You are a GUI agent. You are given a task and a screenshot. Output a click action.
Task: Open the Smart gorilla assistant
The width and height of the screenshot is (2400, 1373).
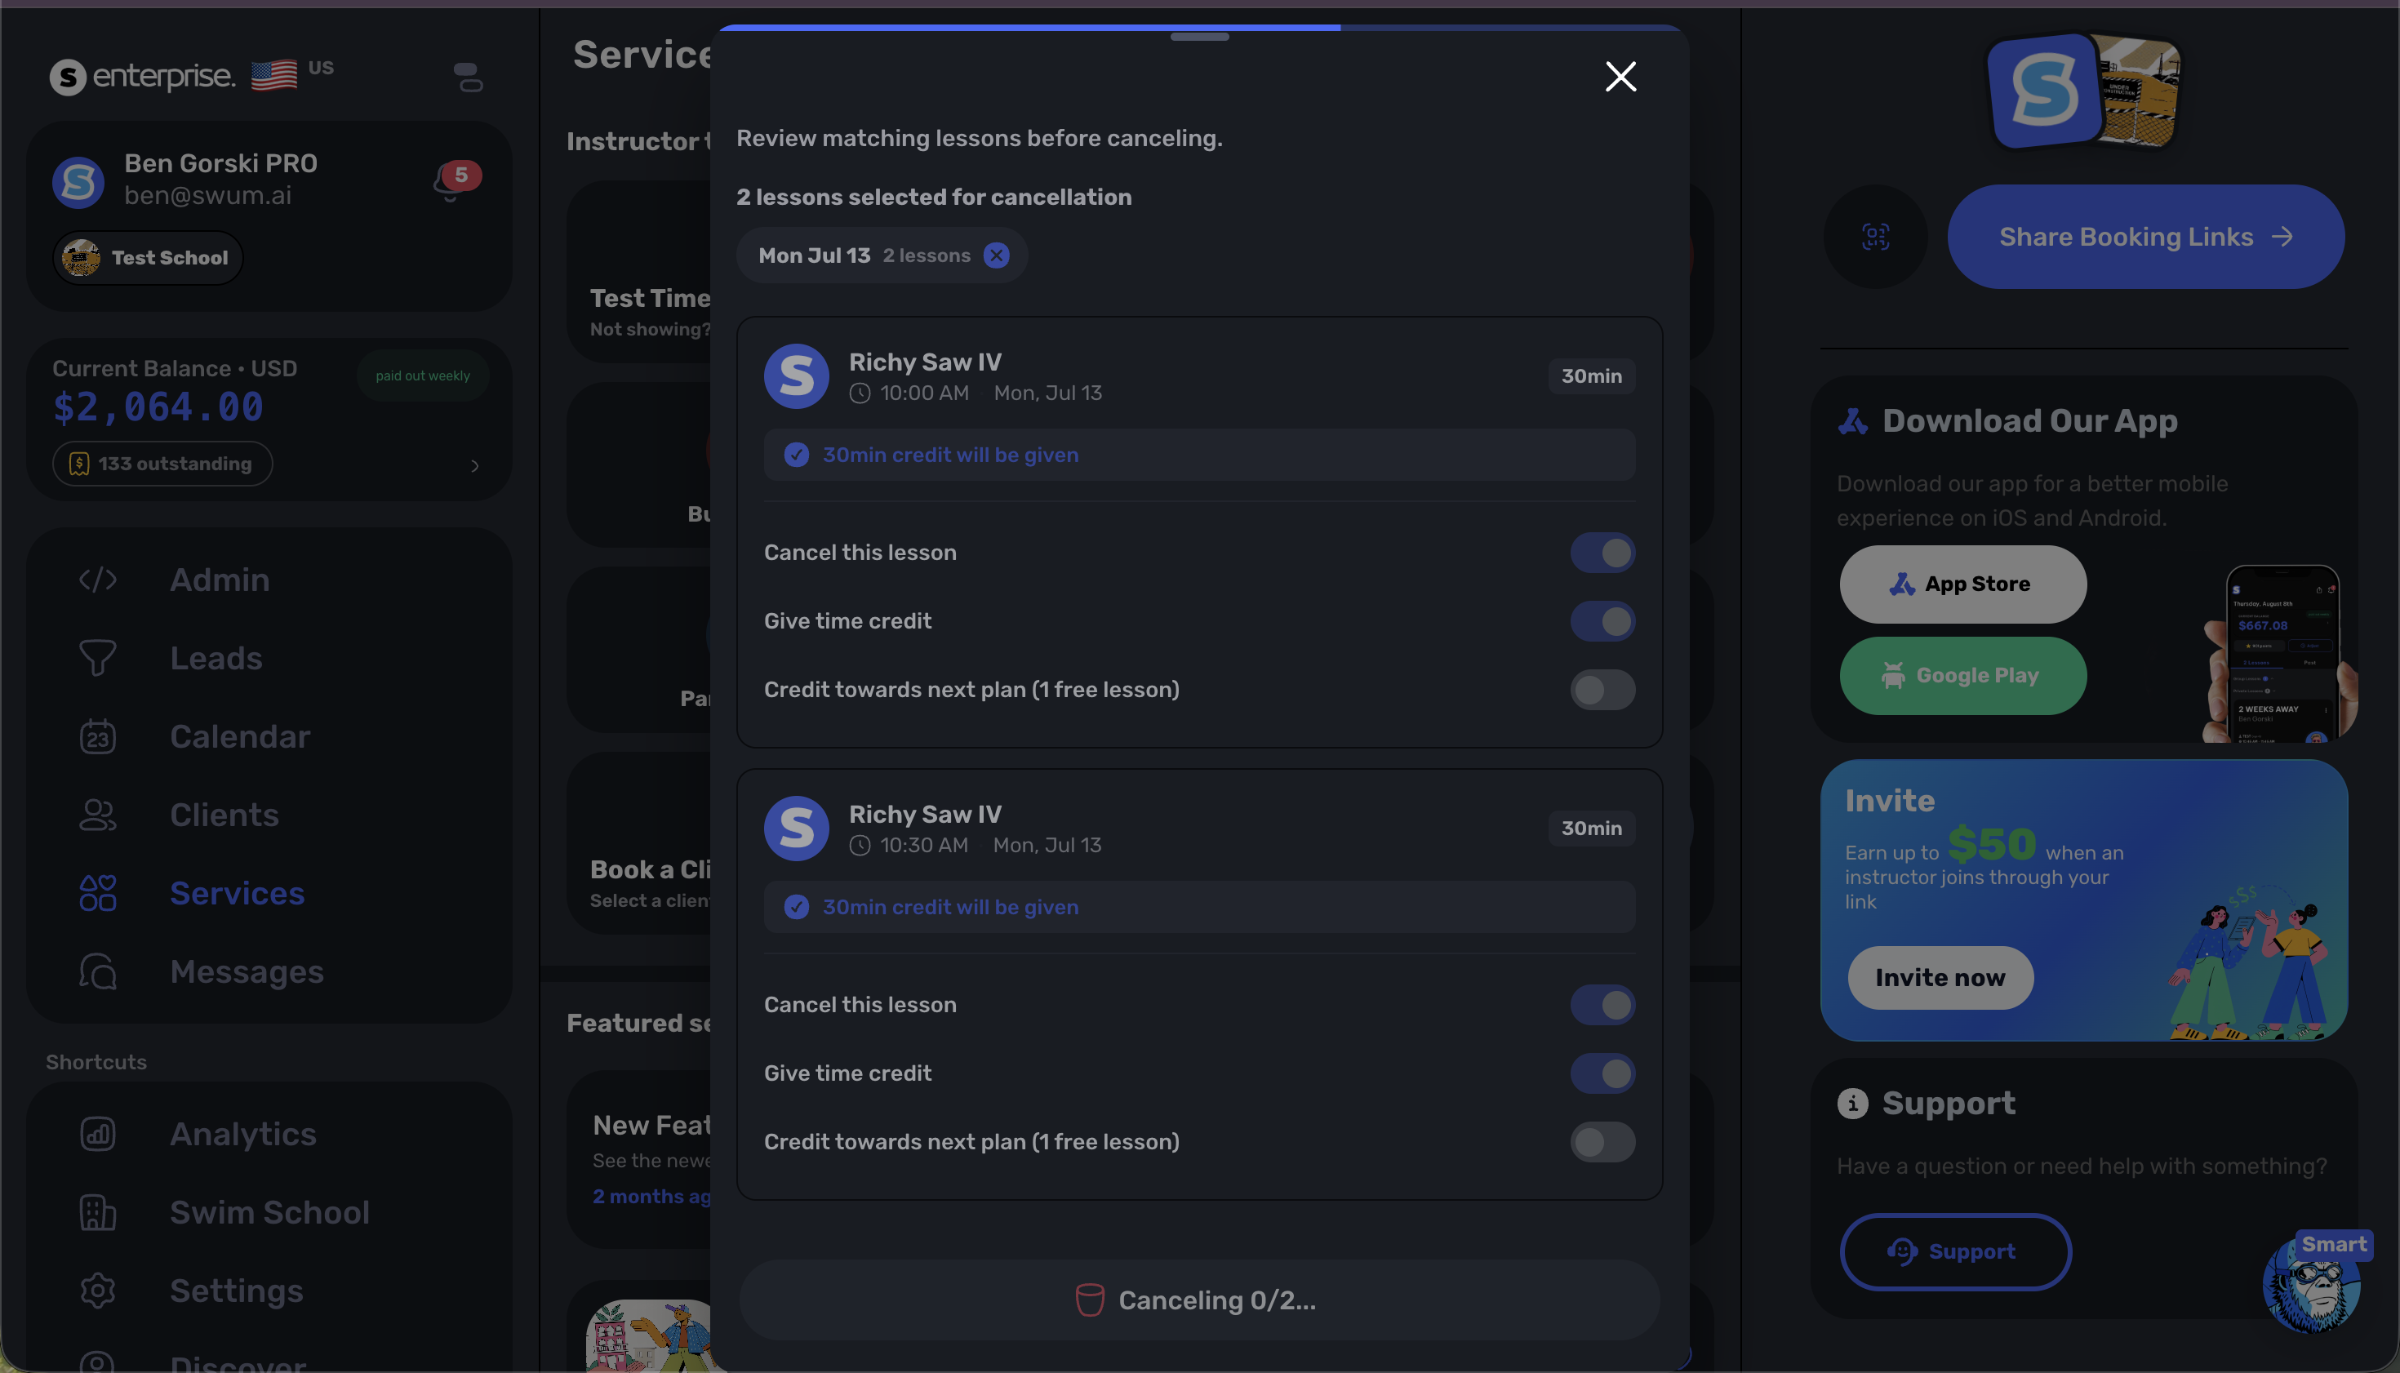[x=2313, y=1284]
